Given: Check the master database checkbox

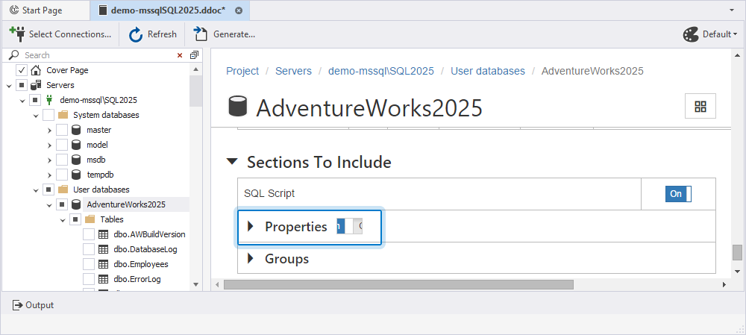Looking at the screenshot, I should 62,130.
